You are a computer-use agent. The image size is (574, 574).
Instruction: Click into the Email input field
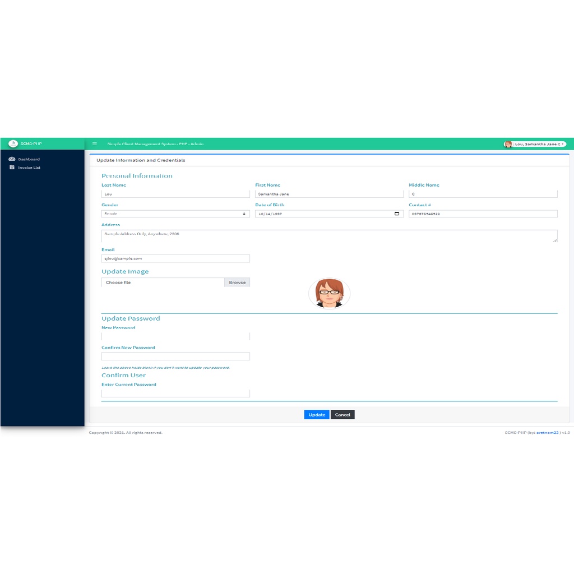pos(175,258)
